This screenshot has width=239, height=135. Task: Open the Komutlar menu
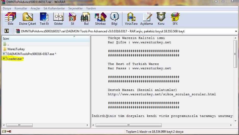coord(21,8)
